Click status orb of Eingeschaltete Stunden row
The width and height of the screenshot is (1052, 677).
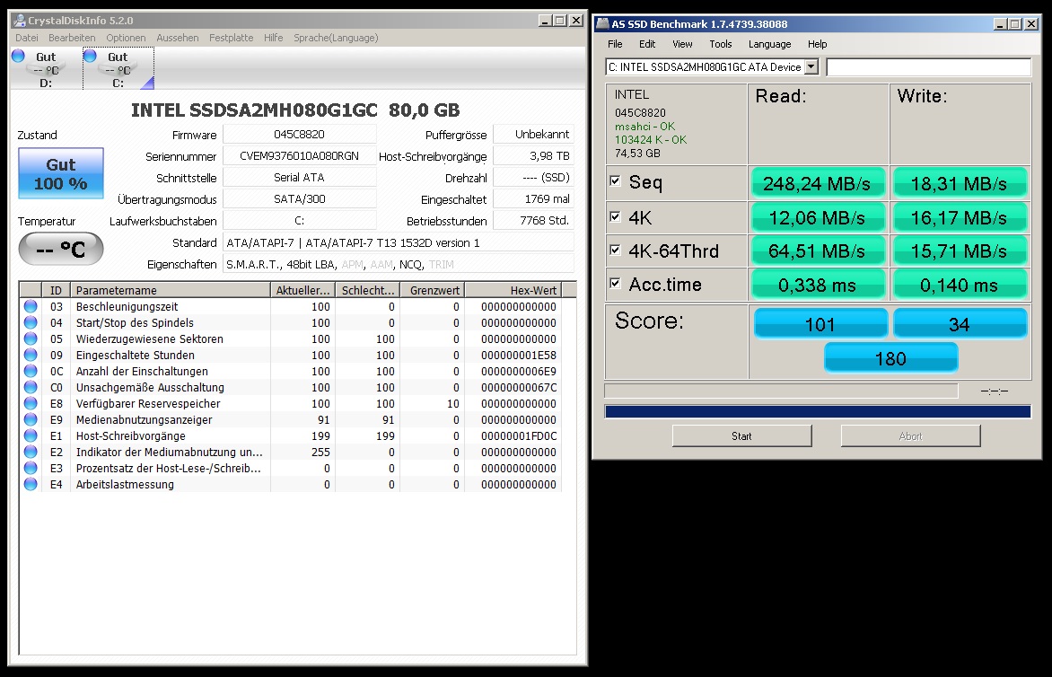(31, 355)
